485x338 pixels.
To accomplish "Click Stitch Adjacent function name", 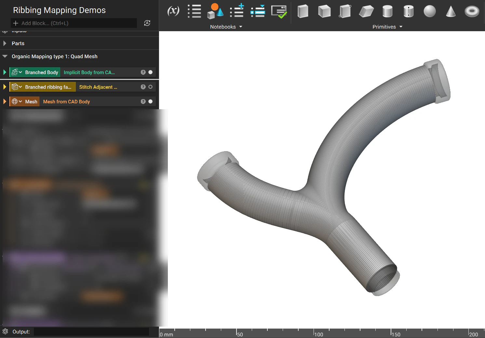I will pyautogui.click(x=98, y=87).
